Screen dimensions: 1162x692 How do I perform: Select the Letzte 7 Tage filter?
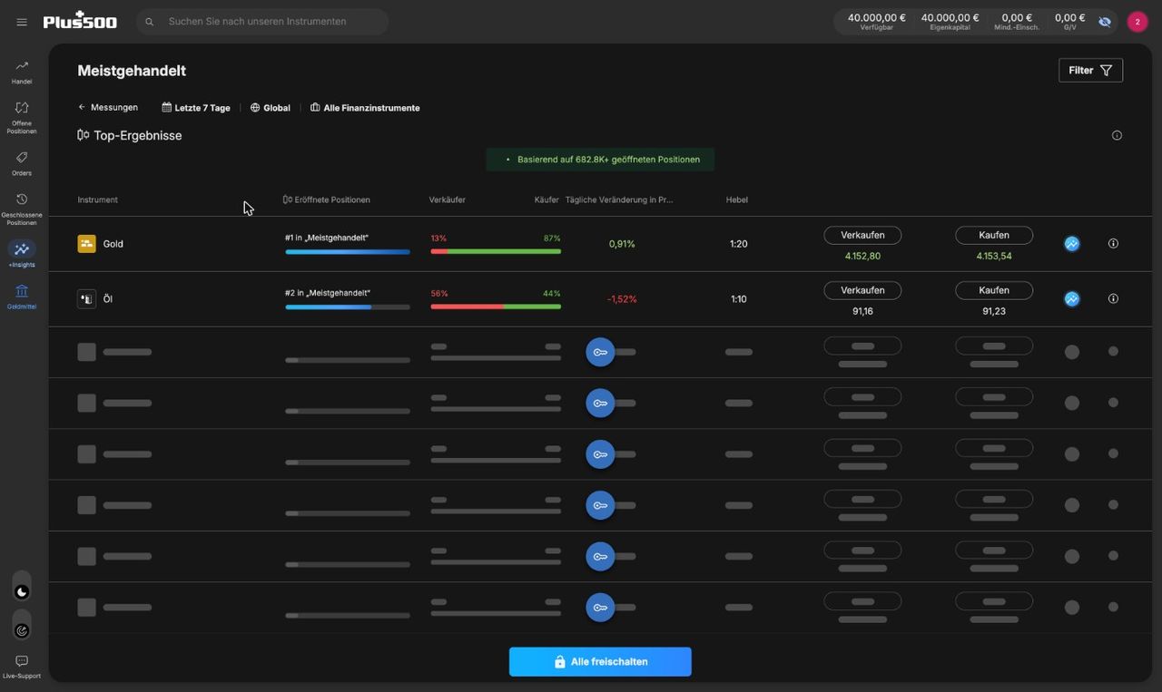tap(196, 107)
